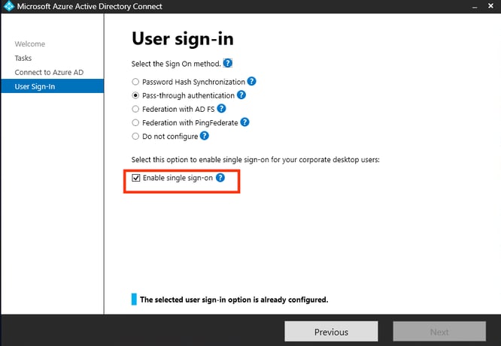The width and height of the screenshot is (501, 346).
Task: Select Password Hash Synchronization radio button
Action: [x=135, y=82]
